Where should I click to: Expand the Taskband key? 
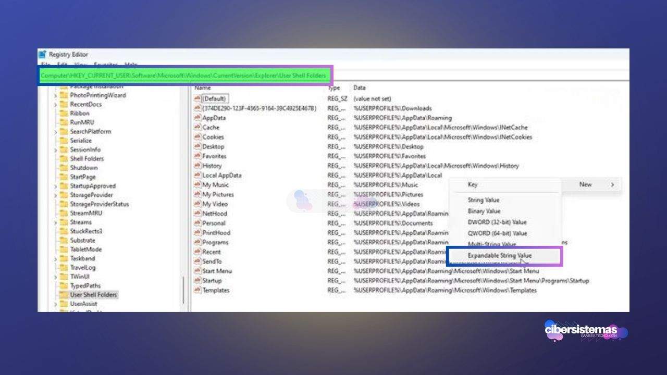pos(56,258)
